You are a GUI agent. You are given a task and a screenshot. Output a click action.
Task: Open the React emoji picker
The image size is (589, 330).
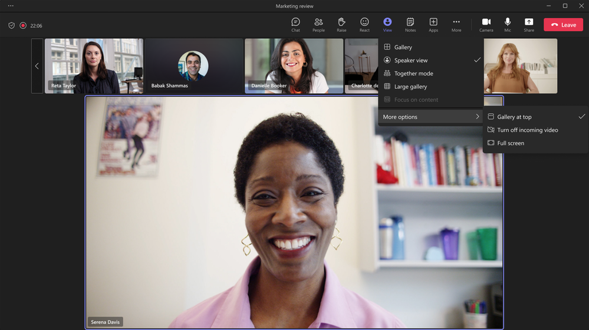[364, 25]
